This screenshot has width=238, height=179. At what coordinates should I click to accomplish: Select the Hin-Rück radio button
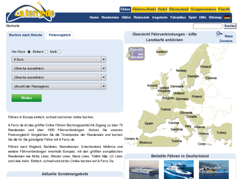[29, 52]
